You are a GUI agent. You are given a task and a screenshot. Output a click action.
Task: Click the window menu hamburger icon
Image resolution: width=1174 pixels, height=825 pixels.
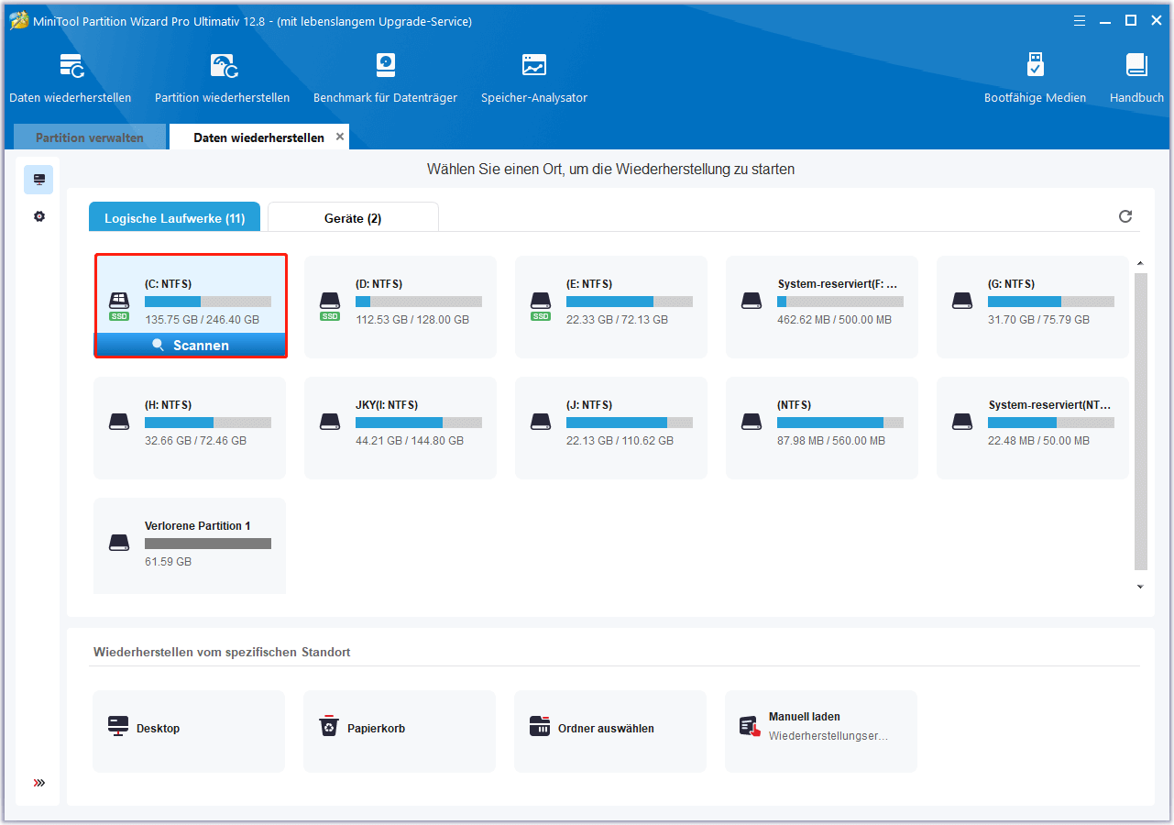[x=1080, y=20]
